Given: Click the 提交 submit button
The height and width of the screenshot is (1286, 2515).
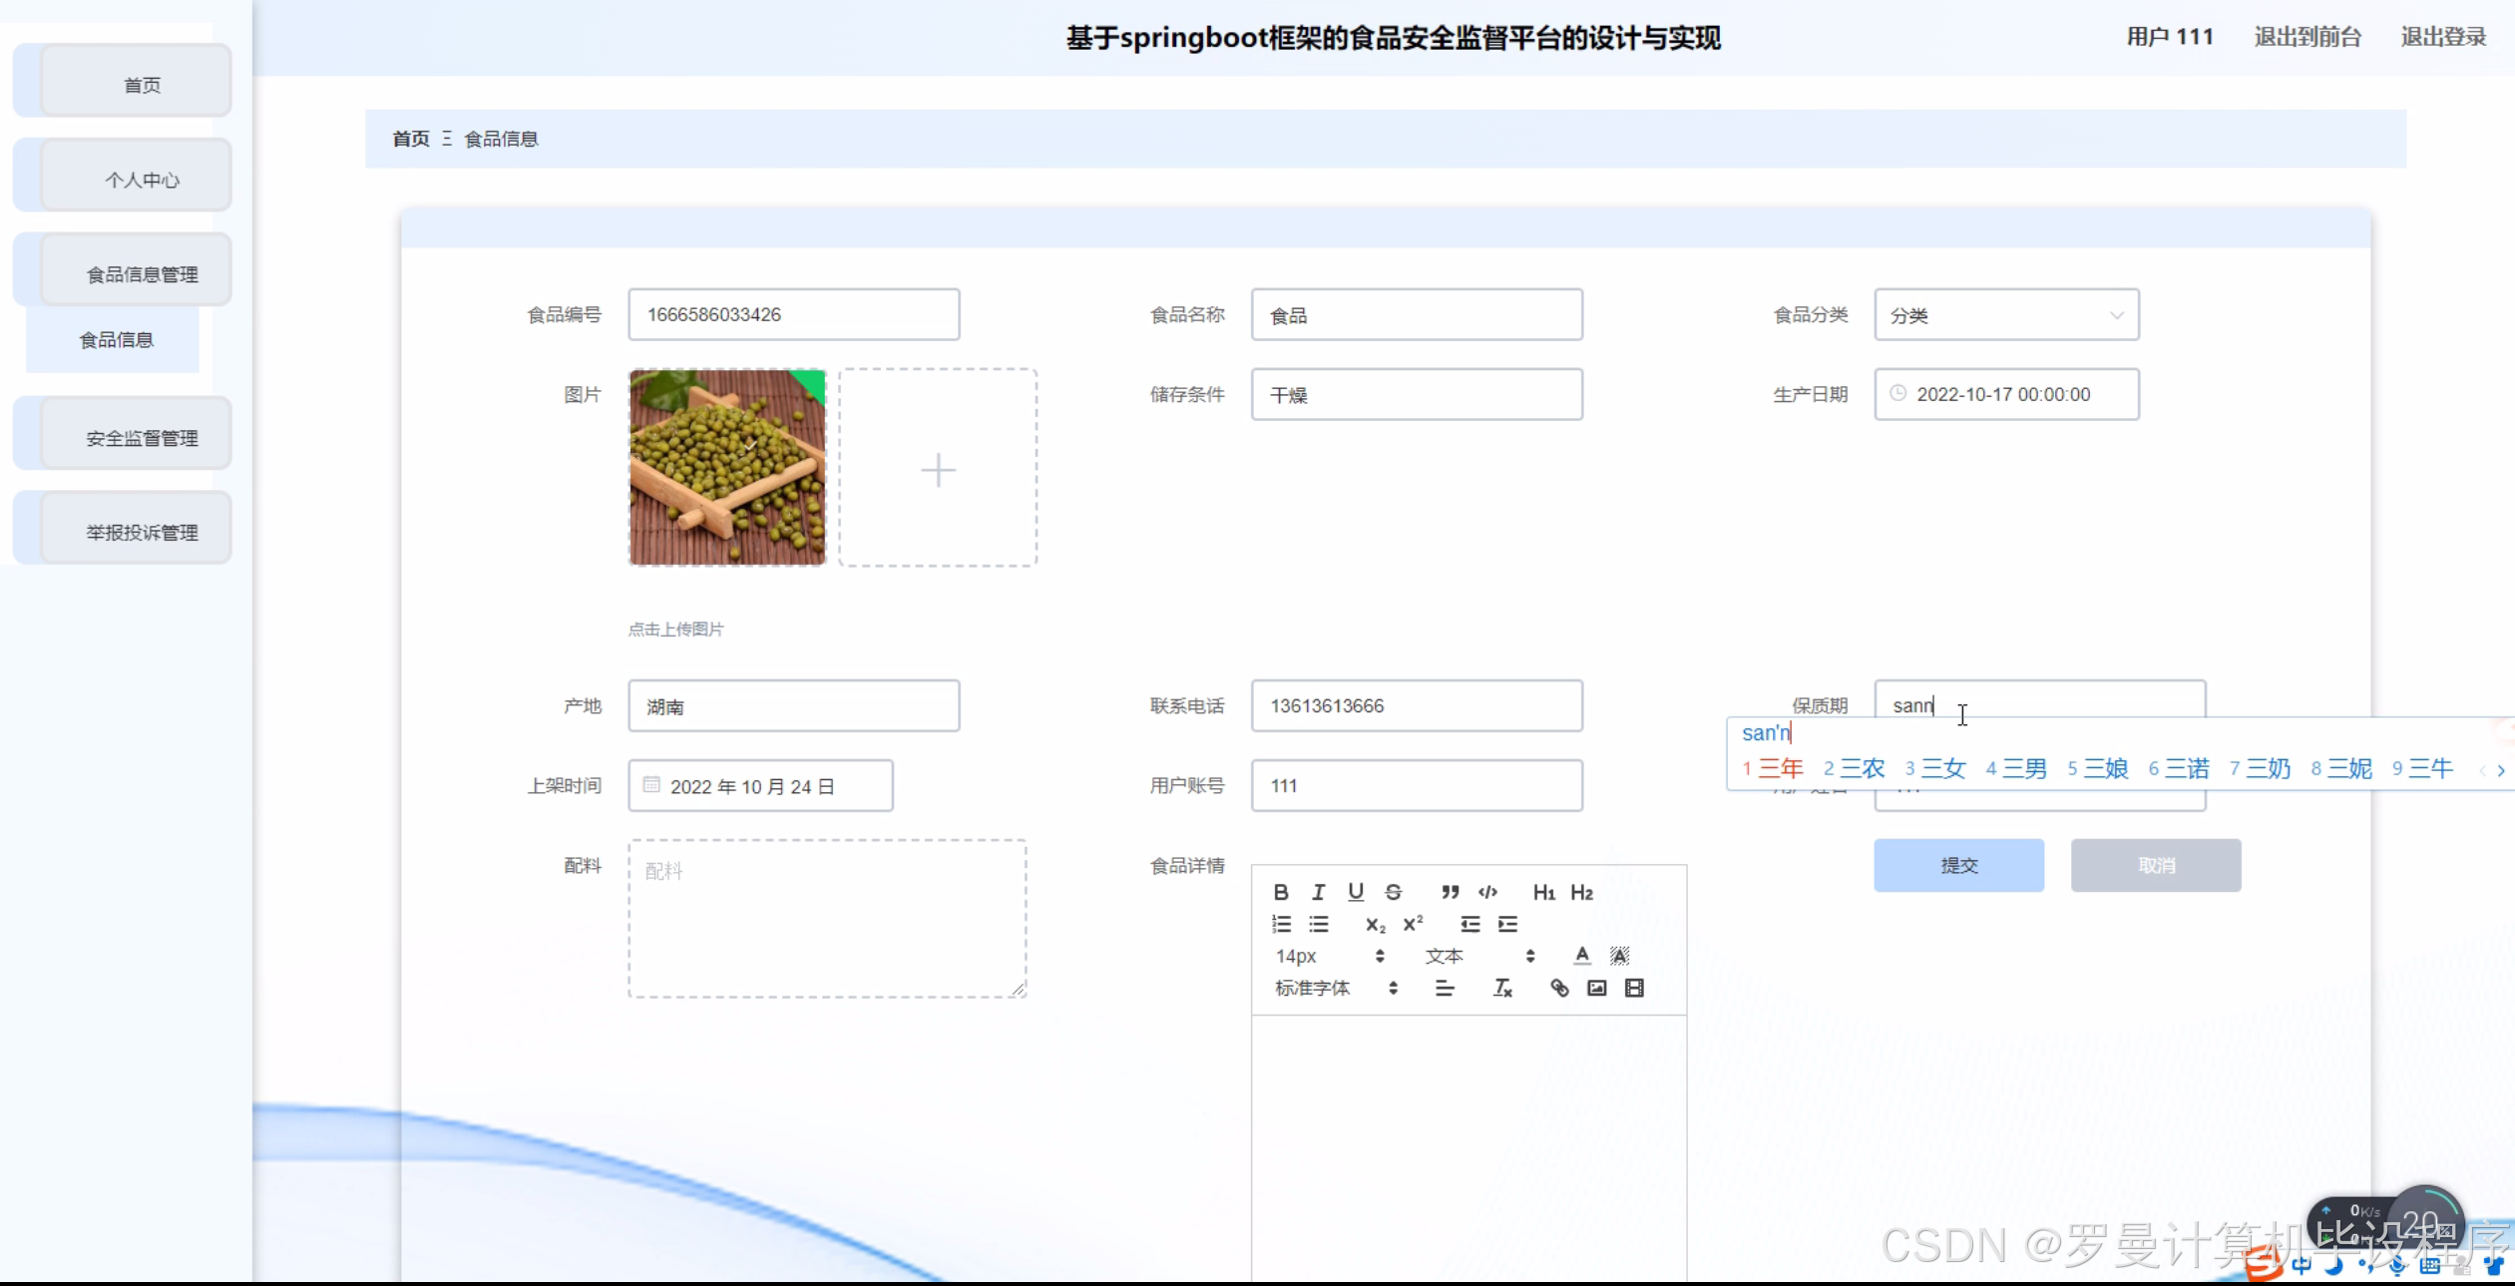Looking at the screenshot, I should 1957,865.
